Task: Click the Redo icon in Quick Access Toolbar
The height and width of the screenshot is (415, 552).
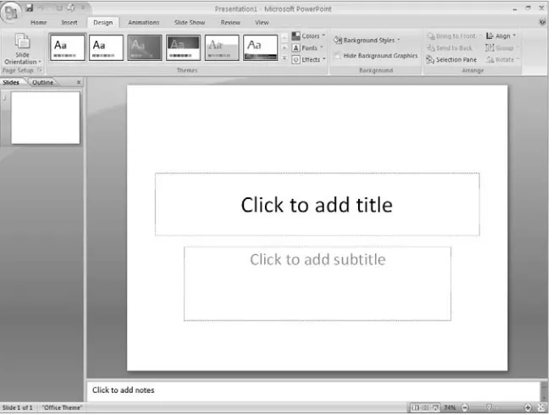Action: point(58,8)
